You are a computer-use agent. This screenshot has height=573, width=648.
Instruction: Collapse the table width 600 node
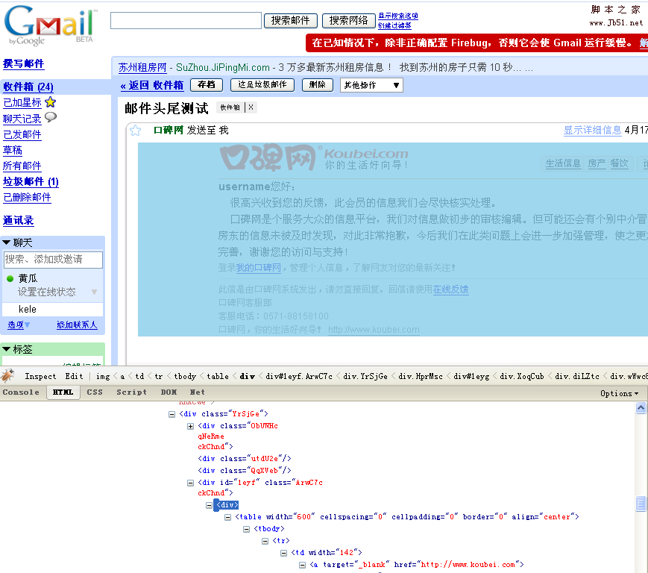[228, 517]
